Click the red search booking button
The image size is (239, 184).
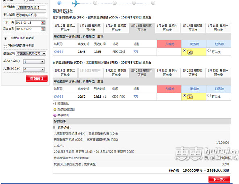[37, 78]
